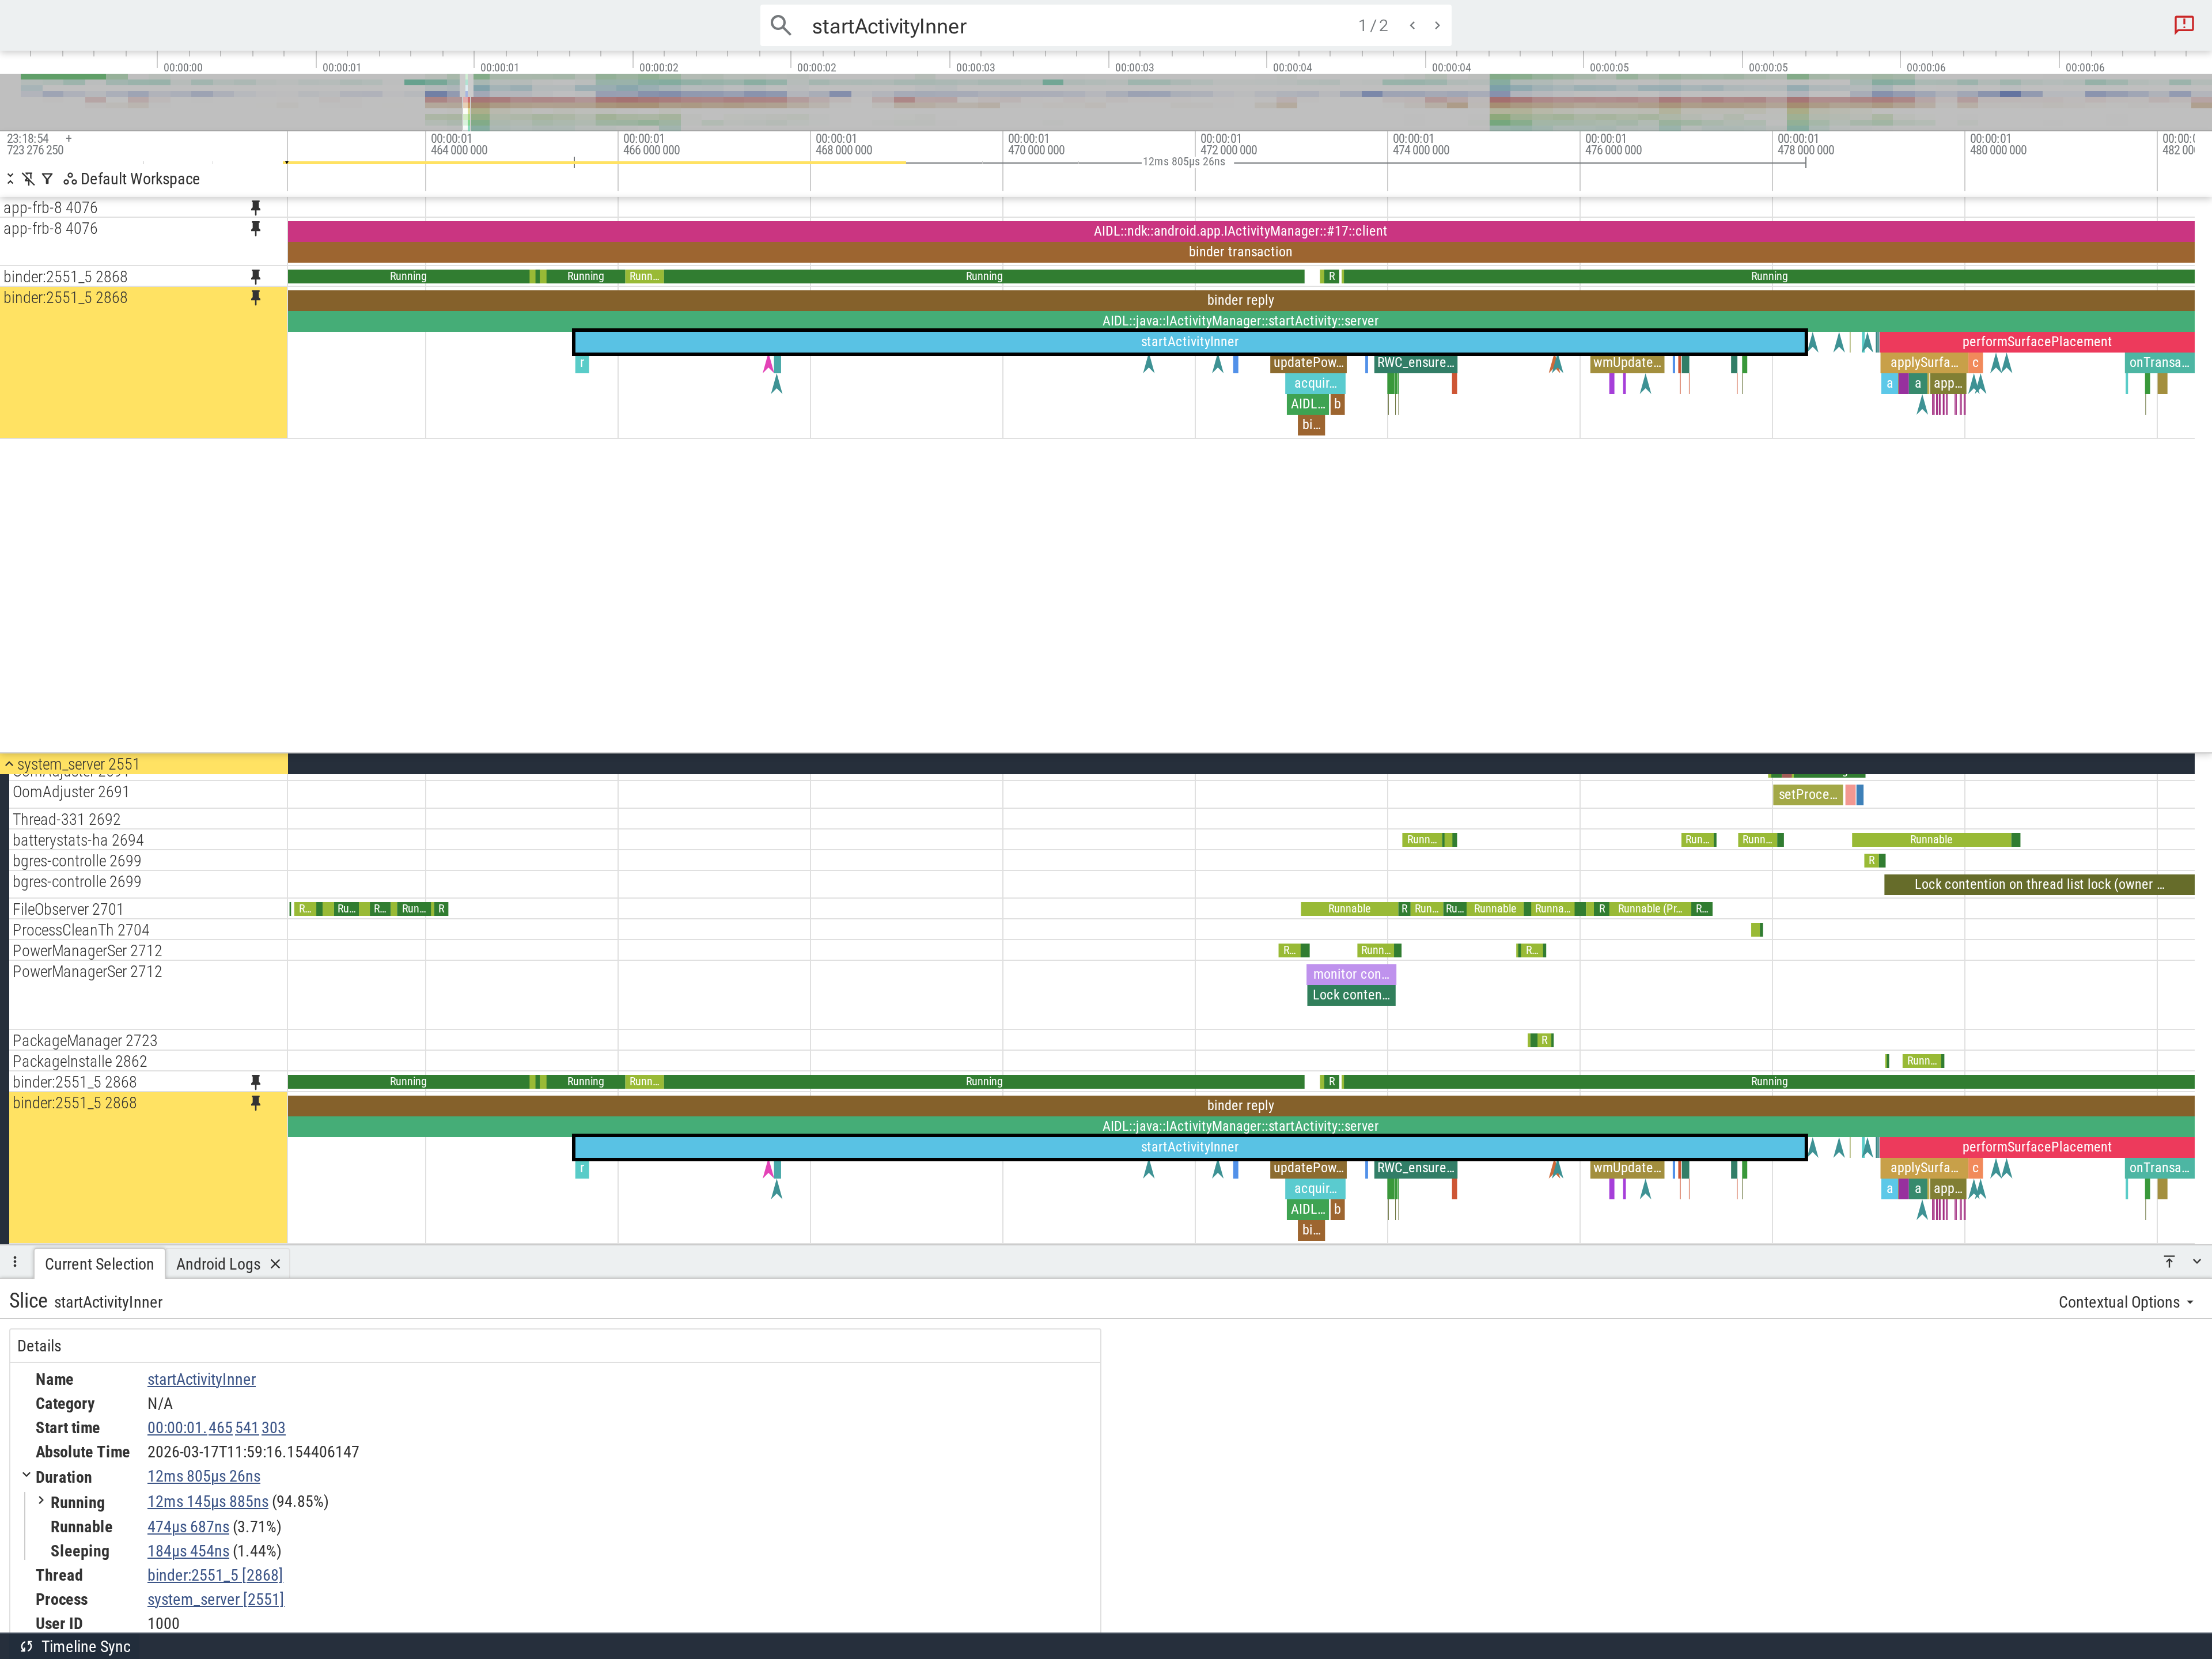This screenshot has height=1659, width=2212.
Task: Open the track filter funnel icon
Action: (47, 179)
